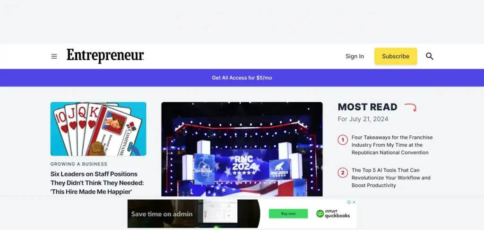Click the search magnifier icon

coord(429,56)
